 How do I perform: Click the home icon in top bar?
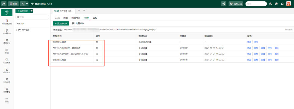[4, 4]
